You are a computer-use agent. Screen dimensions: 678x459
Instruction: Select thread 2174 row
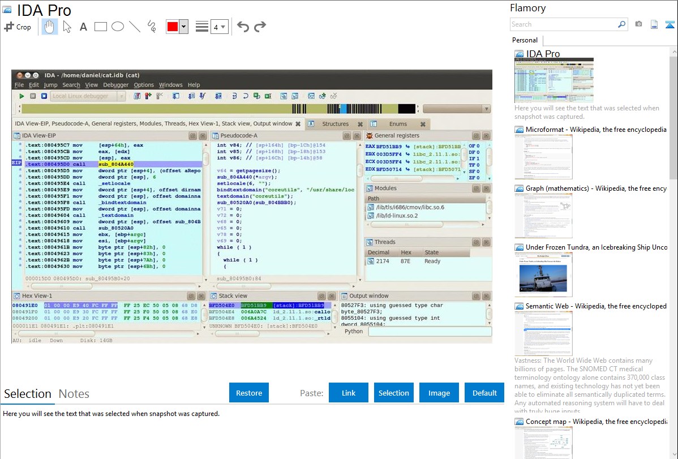click(428, 261)
